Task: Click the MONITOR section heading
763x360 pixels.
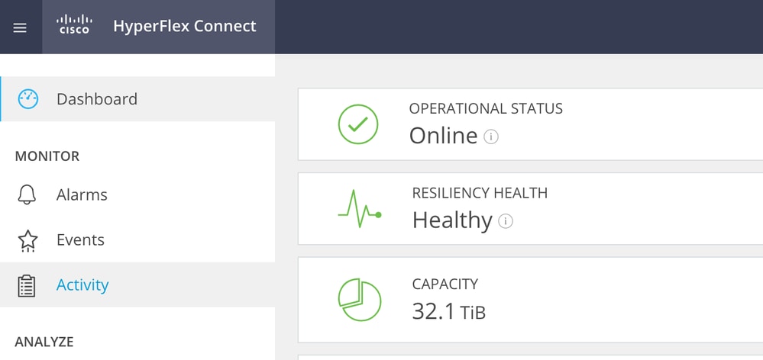Action: click(x=47, y=156)
